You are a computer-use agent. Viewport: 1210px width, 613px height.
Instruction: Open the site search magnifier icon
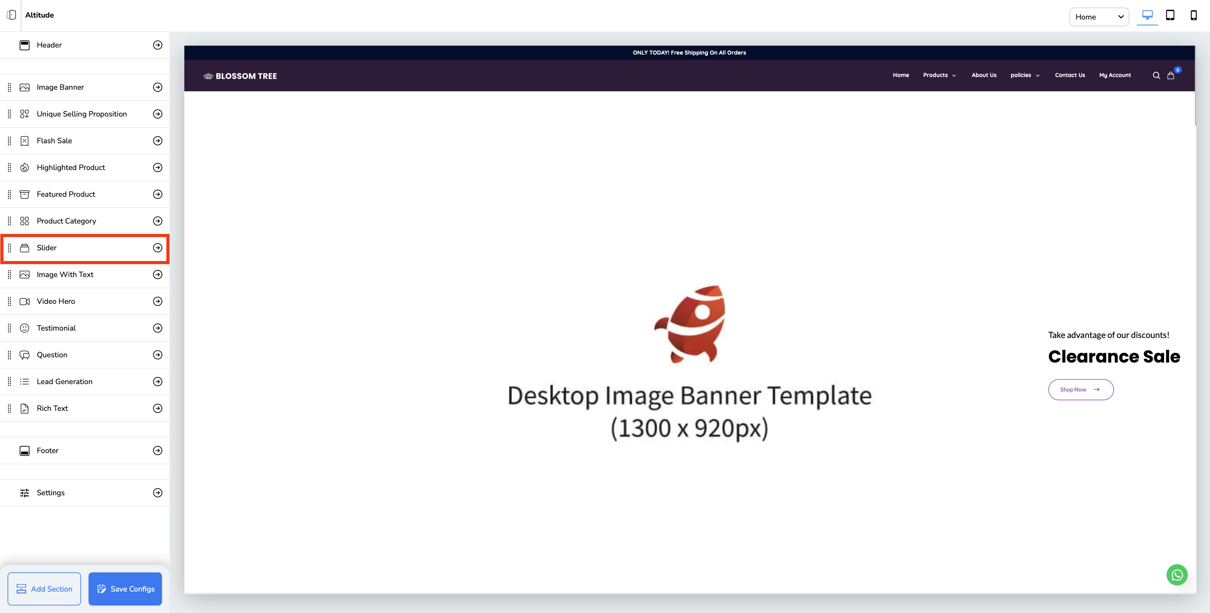click(1156, 76)
